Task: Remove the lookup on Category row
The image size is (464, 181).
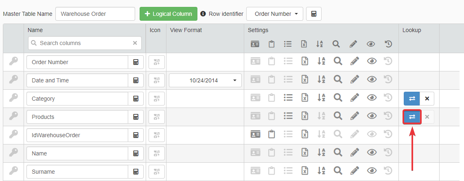Action: 427,99
